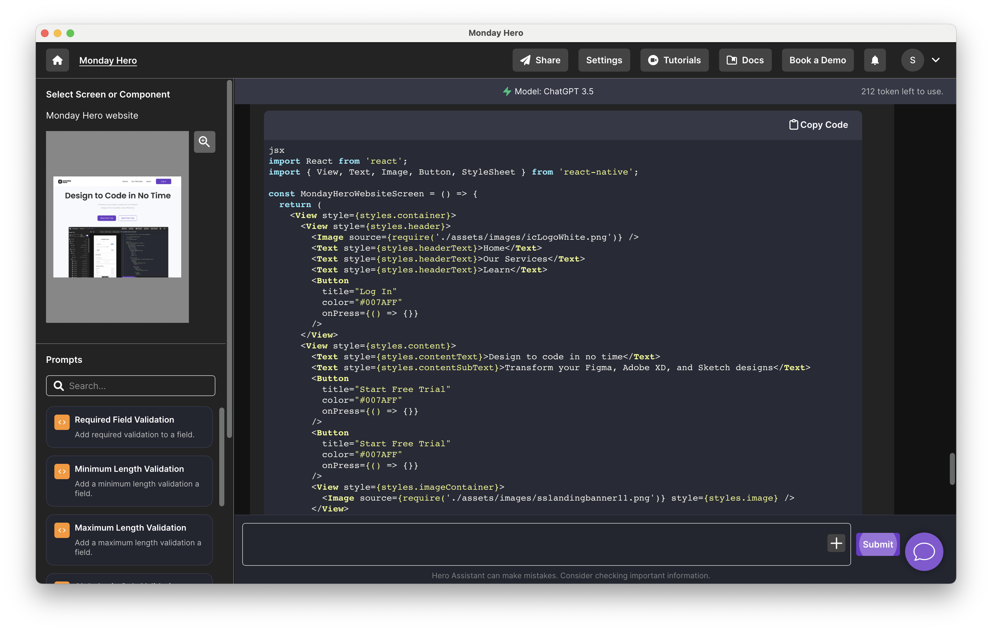Open the Docs section
Image resolution: width=992 pixels, height=631 pixels.
(x=745, y=60)
